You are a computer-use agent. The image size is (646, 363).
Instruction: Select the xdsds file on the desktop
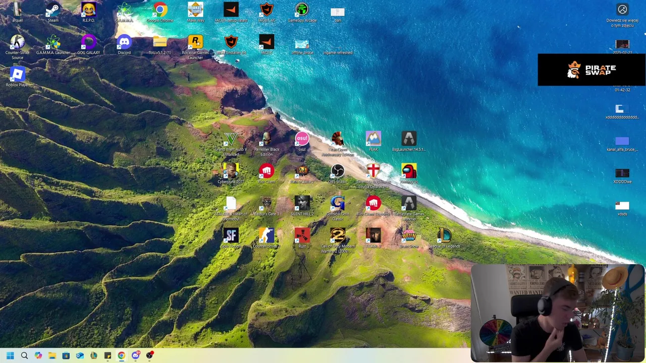(622, 209)
